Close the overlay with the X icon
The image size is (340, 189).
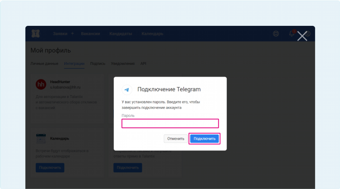pos(302,36)
